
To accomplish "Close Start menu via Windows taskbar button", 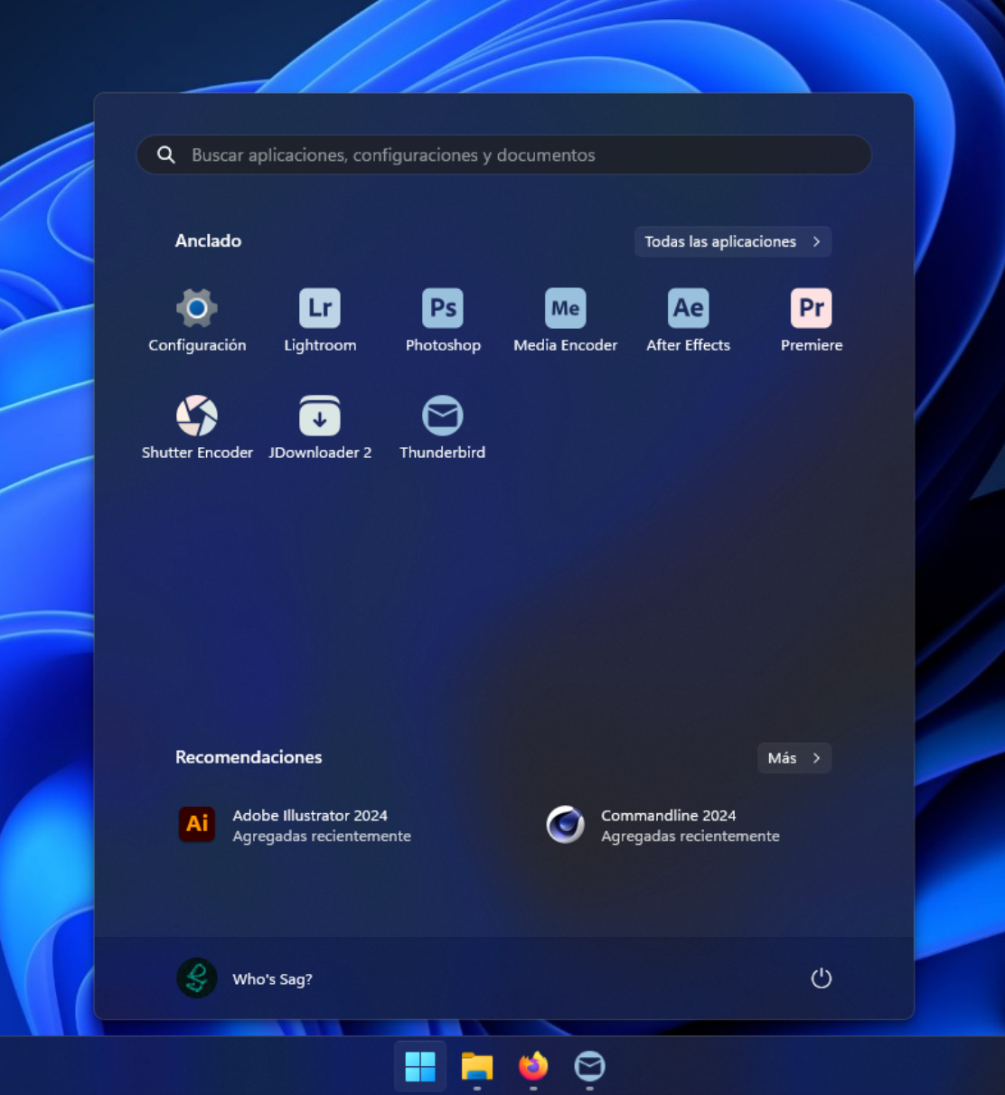I will pos(420,1066).
